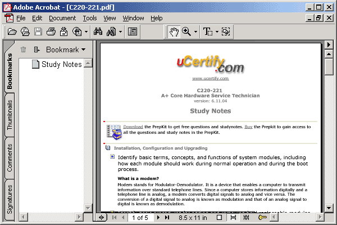Switch to the Bookmarks side tab
Screen dimensions: 337x225
click(10, 71)
